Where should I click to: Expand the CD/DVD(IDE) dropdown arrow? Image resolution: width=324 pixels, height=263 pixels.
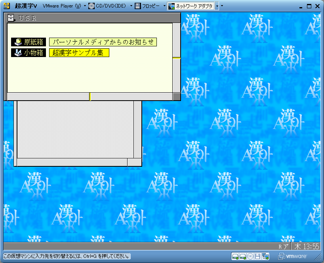[x=131, y=6]
